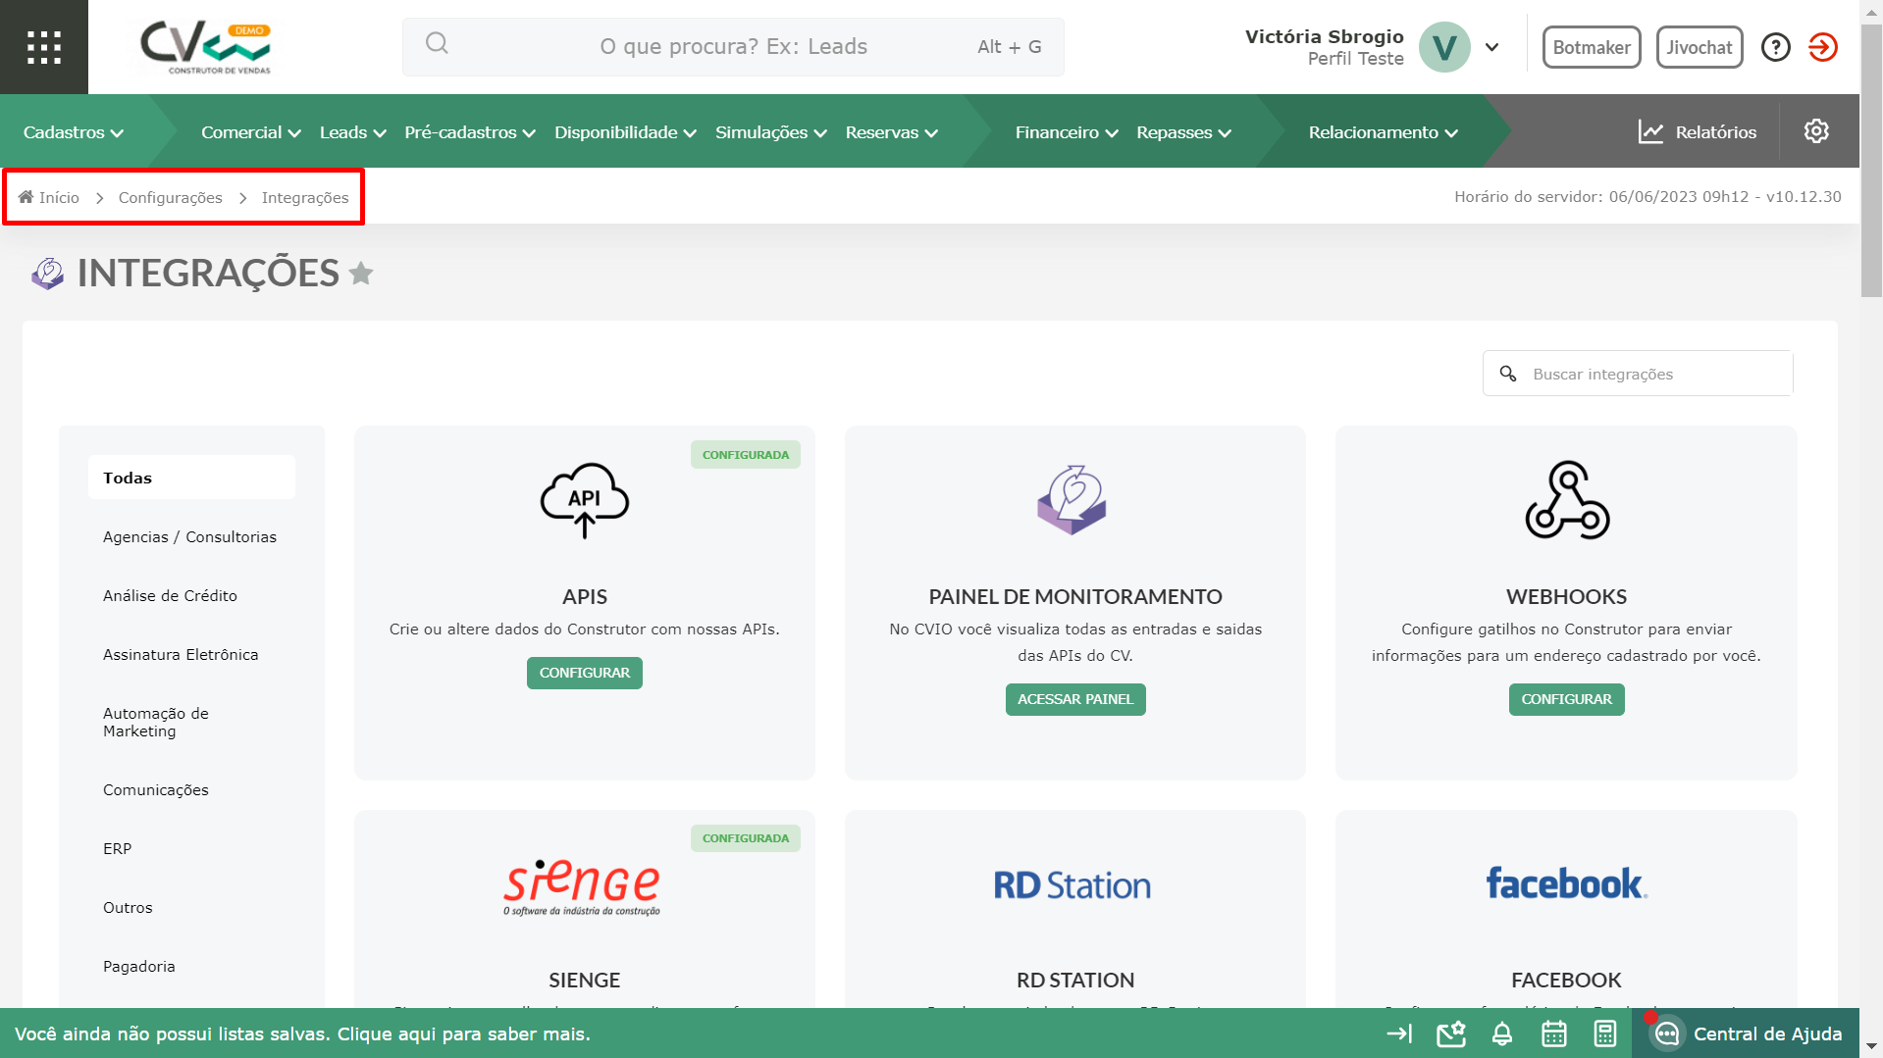Image resolution: width=1883 pixels, height=1058 pixels.
Task: Expand the Pré-cadastros menu
Action: (x=470, y=132)
